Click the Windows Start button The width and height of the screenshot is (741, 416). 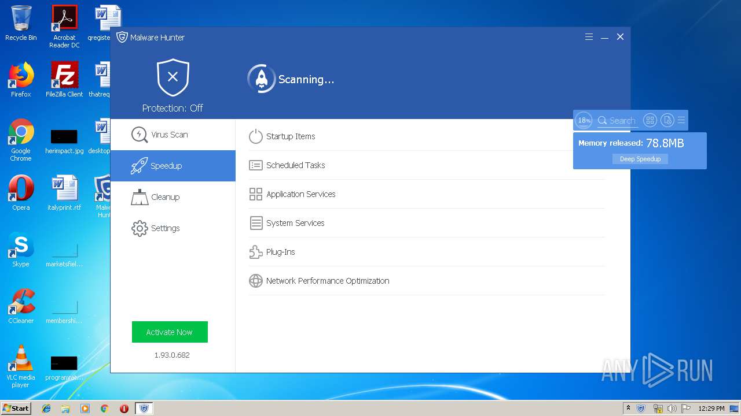click(16, 408)
